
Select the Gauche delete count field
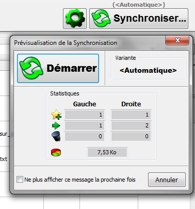tap(85, 136)
